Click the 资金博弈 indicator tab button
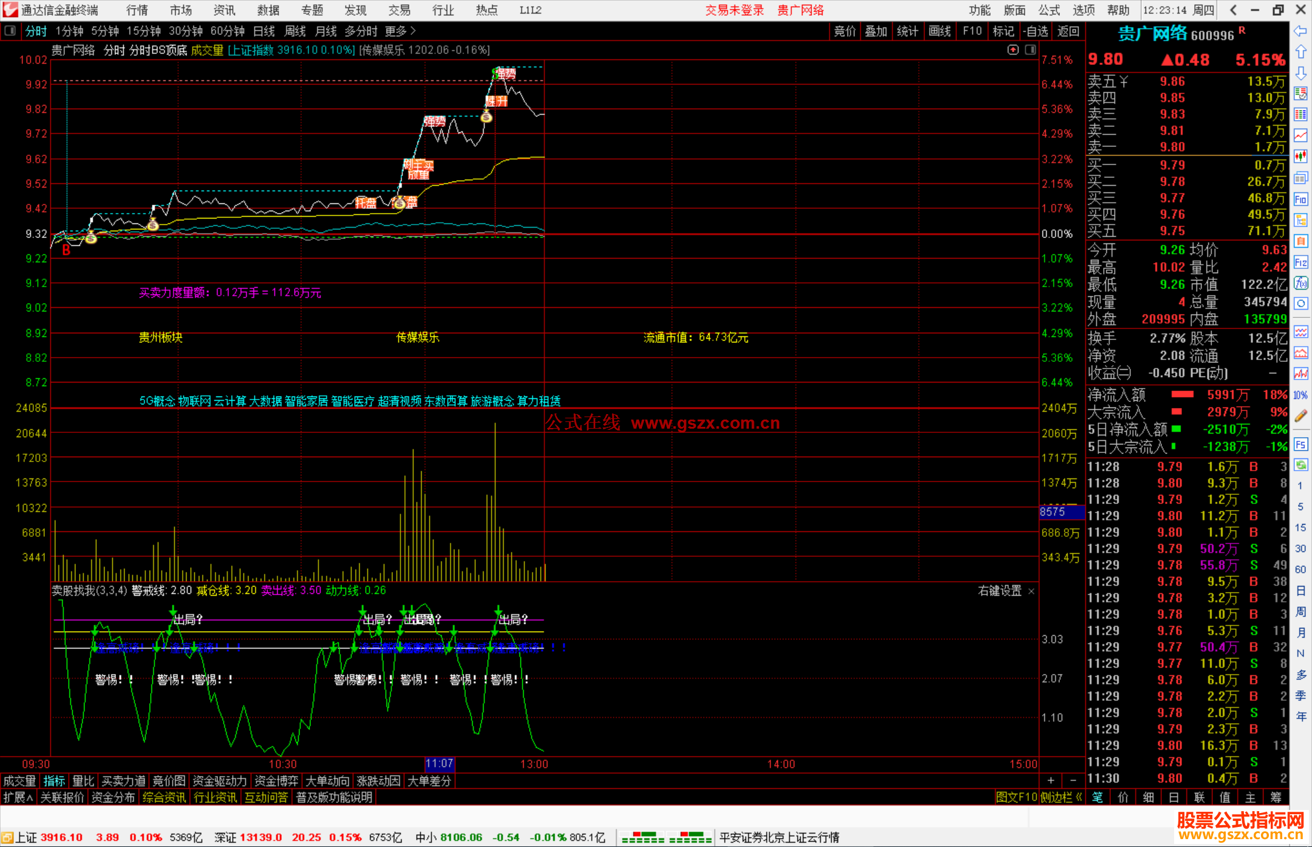 point(276,781)
